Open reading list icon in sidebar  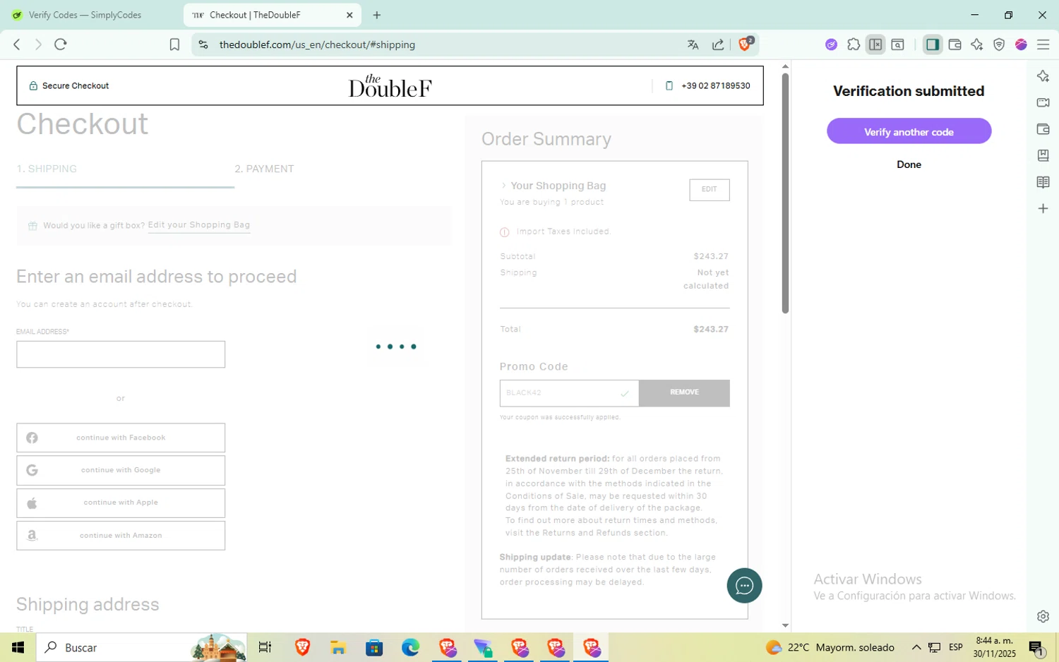tap(1043, 182)
